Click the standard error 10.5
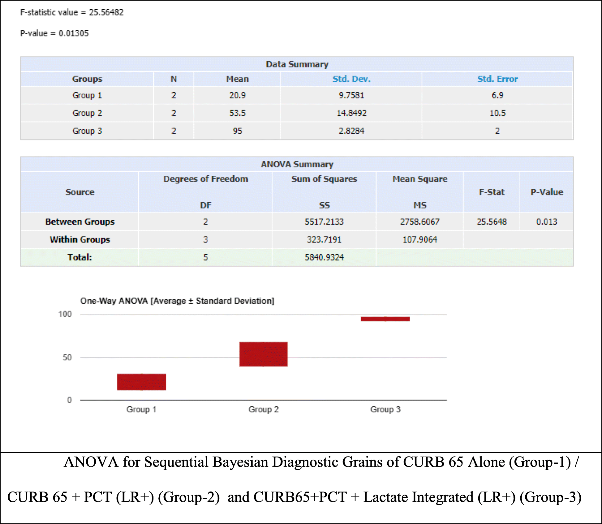The width and height of the screenshot is (602, 524). tap(497, 113)
